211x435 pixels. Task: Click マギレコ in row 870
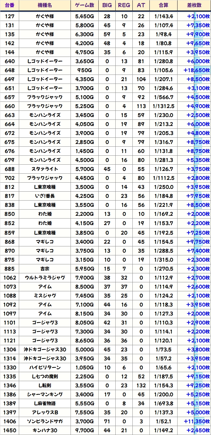[x=45, y=251]
